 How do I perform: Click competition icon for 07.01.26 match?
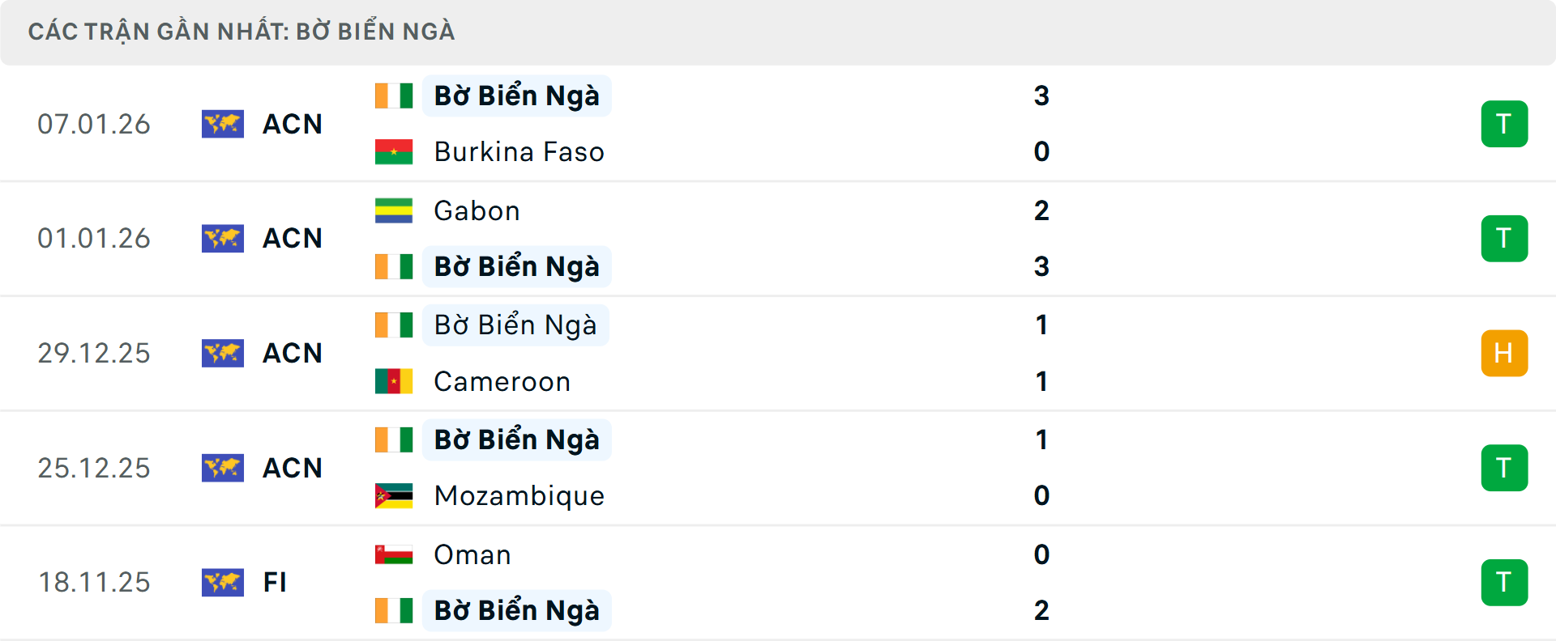tap(223, 124)
